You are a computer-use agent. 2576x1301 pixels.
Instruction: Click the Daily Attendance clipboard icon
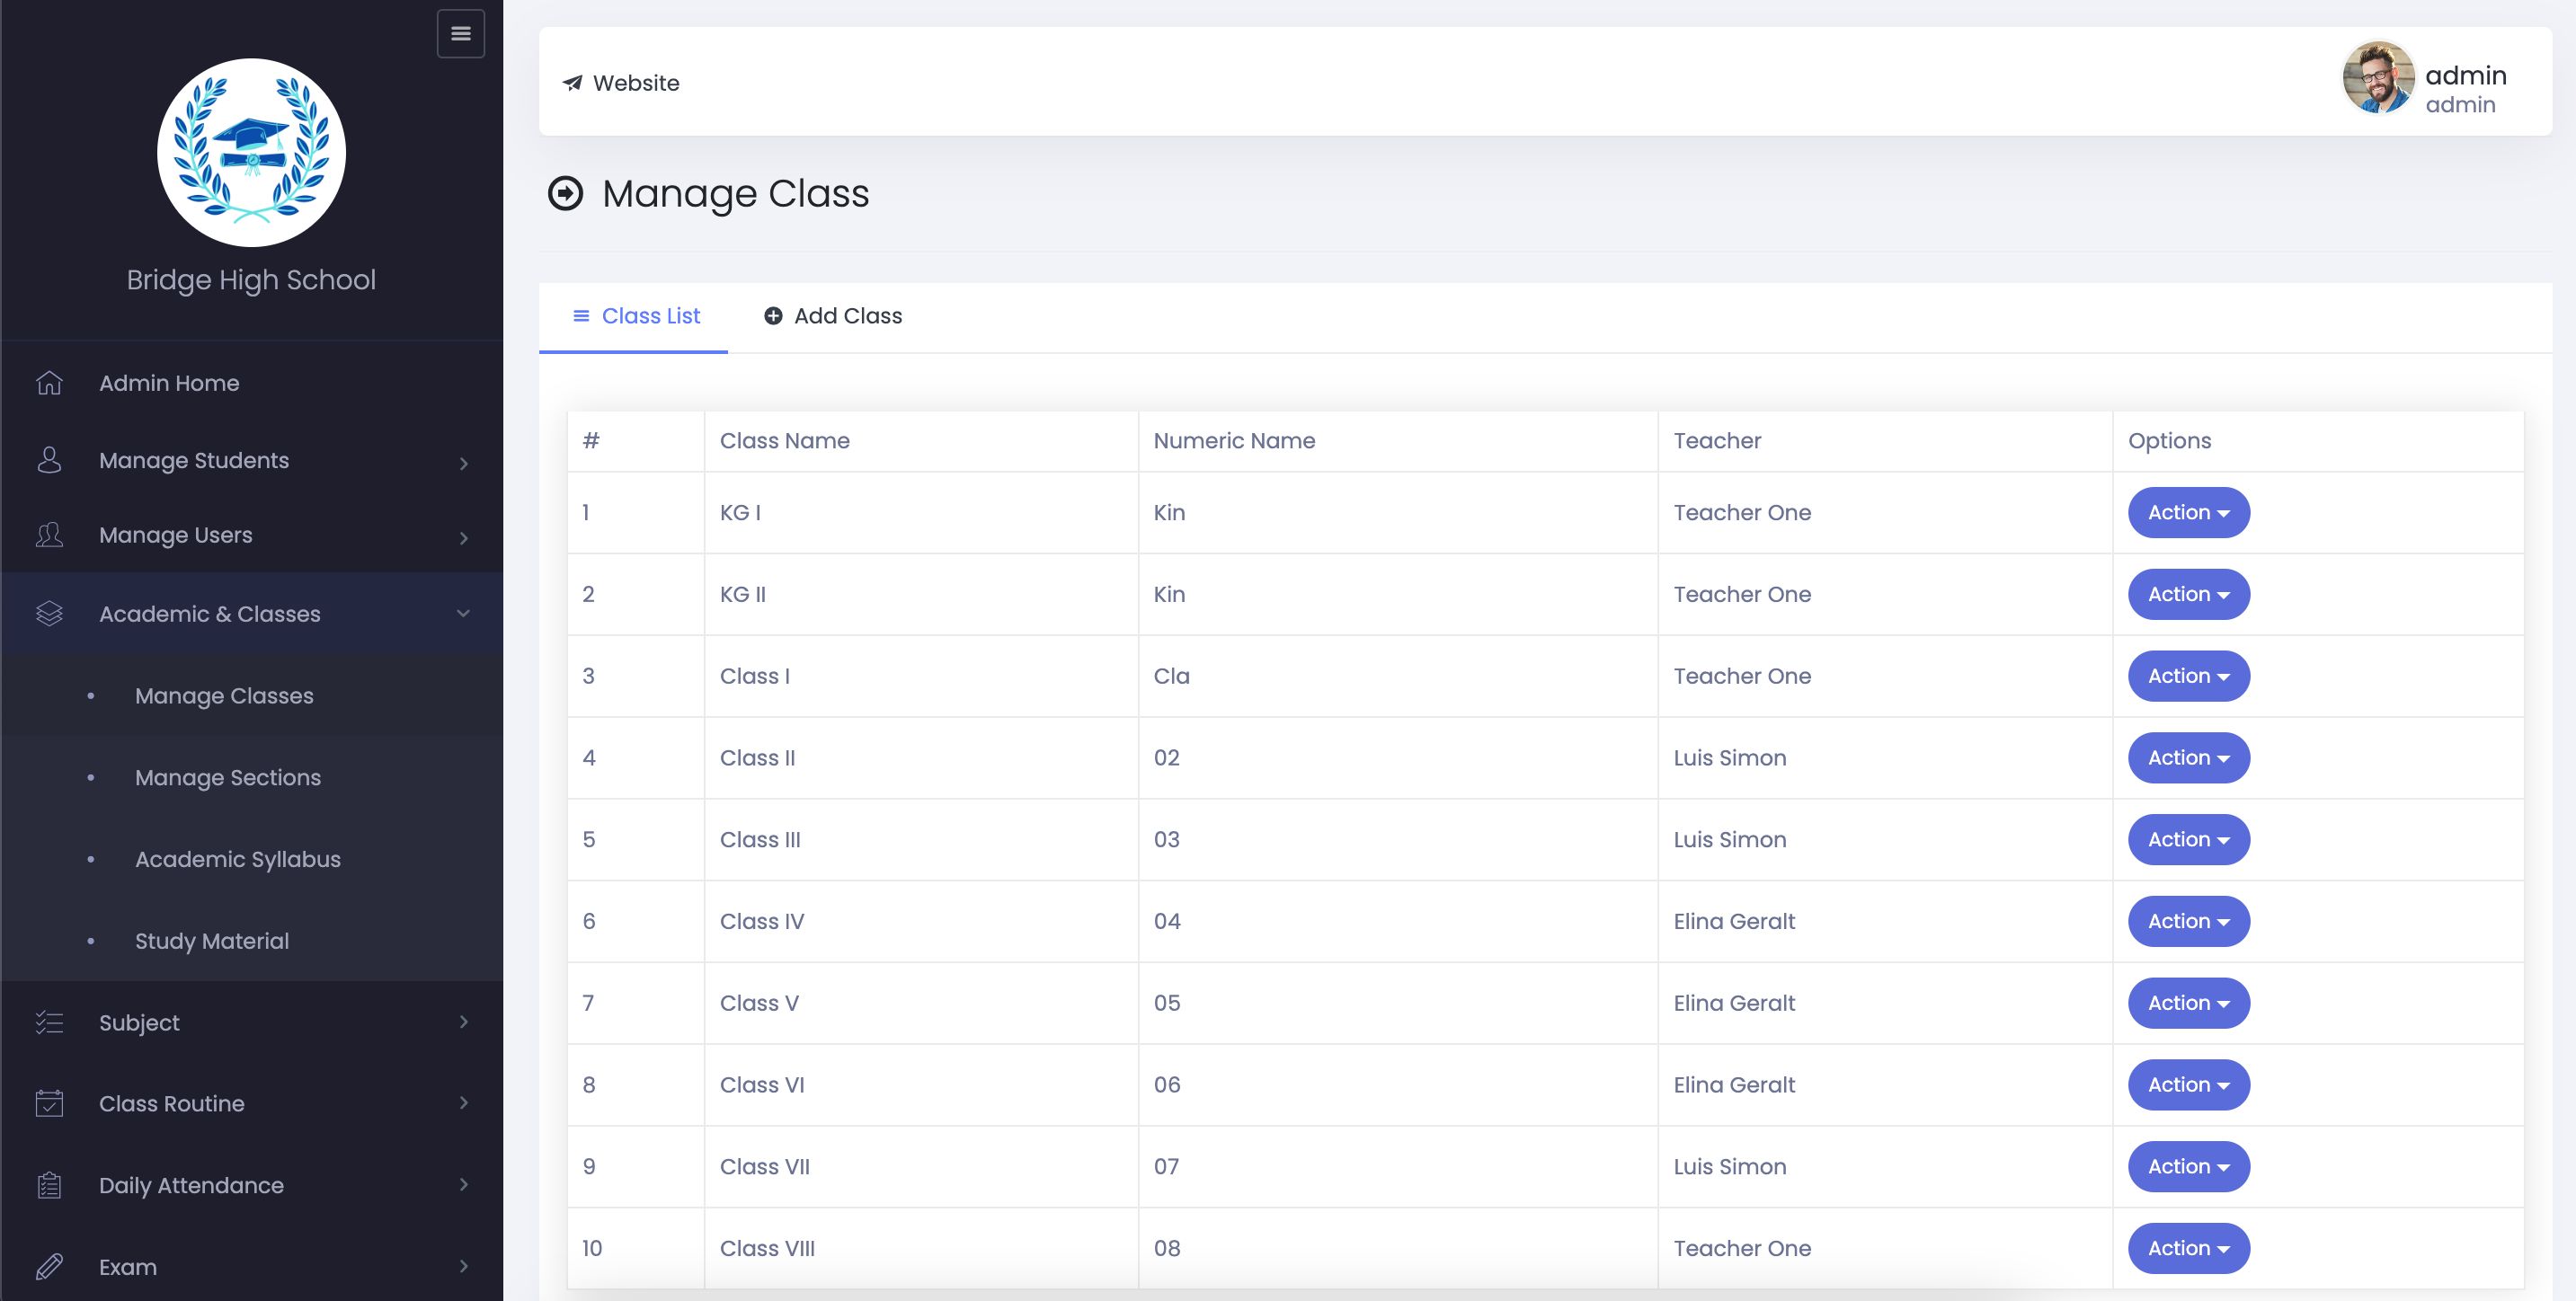tap(49, 1185)
